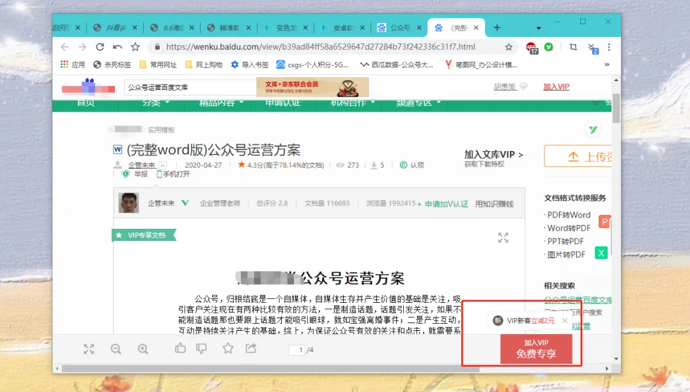Viewport: 690px width, 392px height.
Task: Click the 申请加V认证 link
Action: coord(443,204)
